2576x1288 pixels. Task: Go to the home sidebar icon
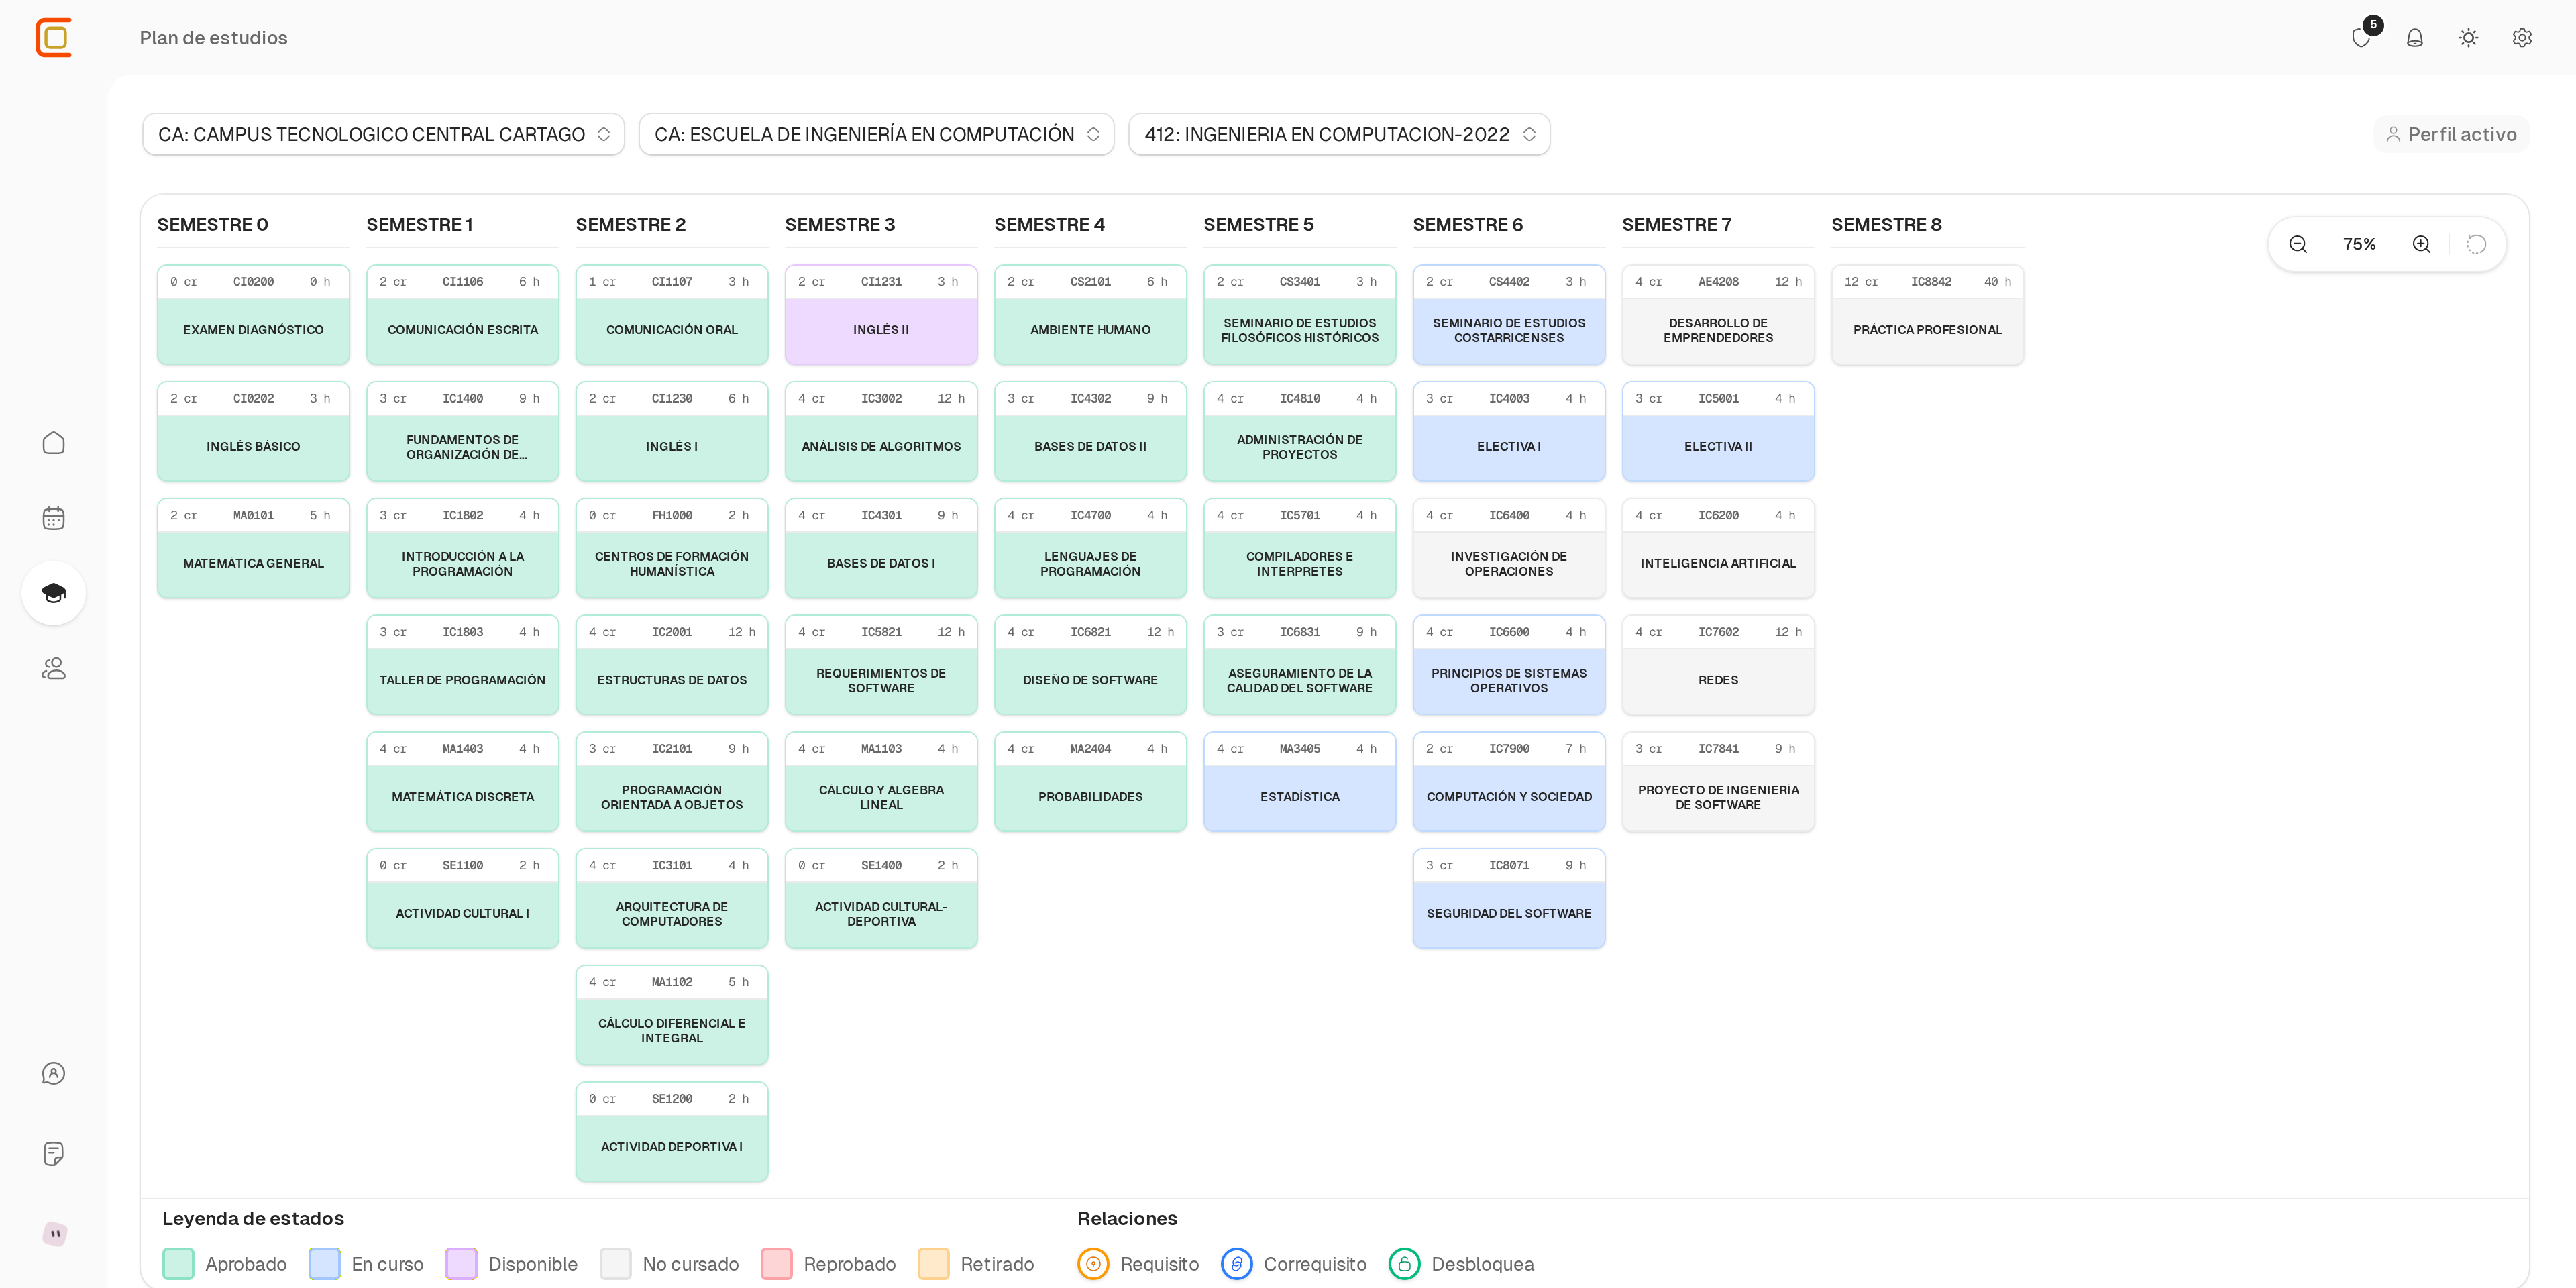tap(54, 443)
